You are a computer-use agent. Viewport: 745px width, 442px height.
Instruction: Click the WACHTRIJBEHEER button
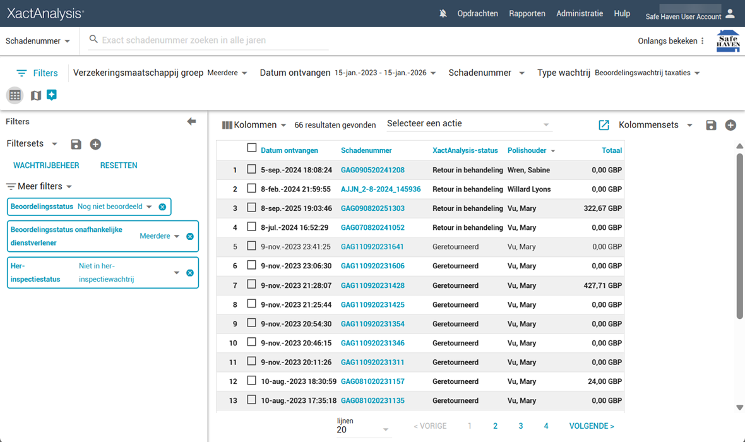[x=46, y=165]
